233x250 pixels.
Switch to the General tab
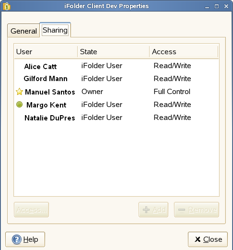23,31
